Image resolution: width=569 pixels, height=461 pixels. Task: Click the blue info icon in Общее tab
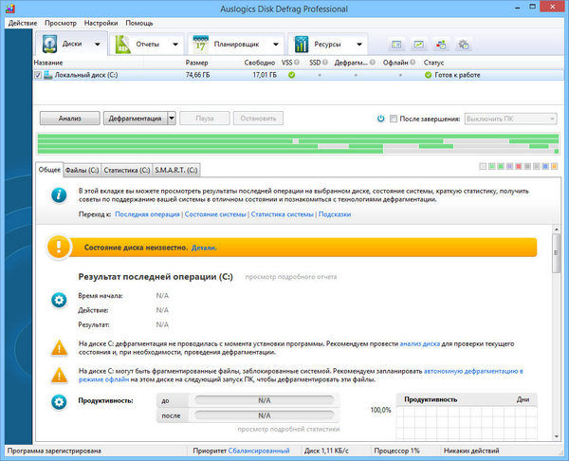(x=59, y=195)
